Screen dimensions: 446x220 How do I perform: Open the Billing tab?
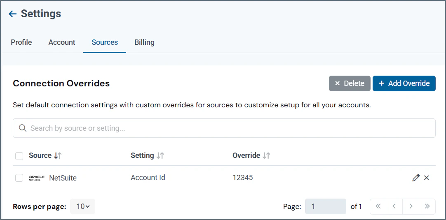(144, 42)
